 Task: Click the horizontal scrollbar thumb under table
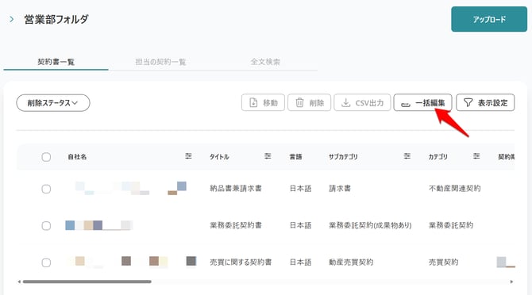pos(87,282)
